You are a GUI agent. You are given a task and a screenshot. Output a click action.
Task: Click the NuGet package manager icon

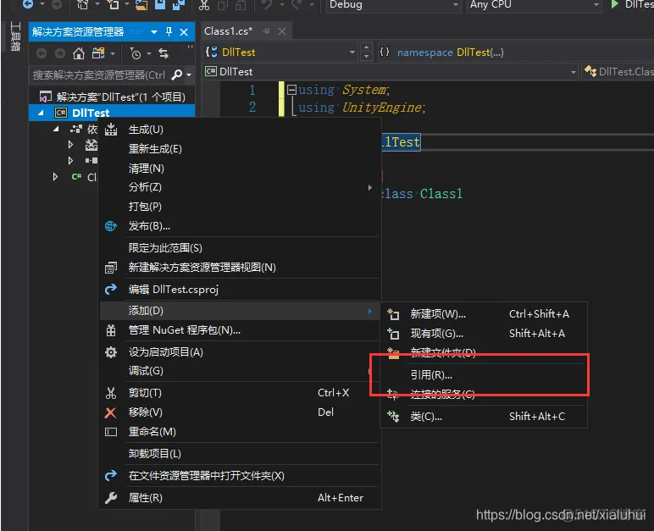pyautogui.click(x=110, y=330)
